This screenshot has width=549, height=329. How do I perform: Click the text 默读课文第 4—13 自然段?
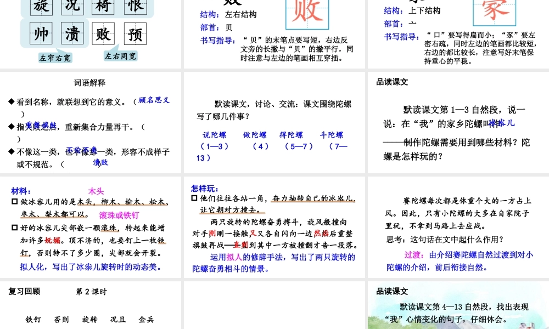tap(444, 307)
